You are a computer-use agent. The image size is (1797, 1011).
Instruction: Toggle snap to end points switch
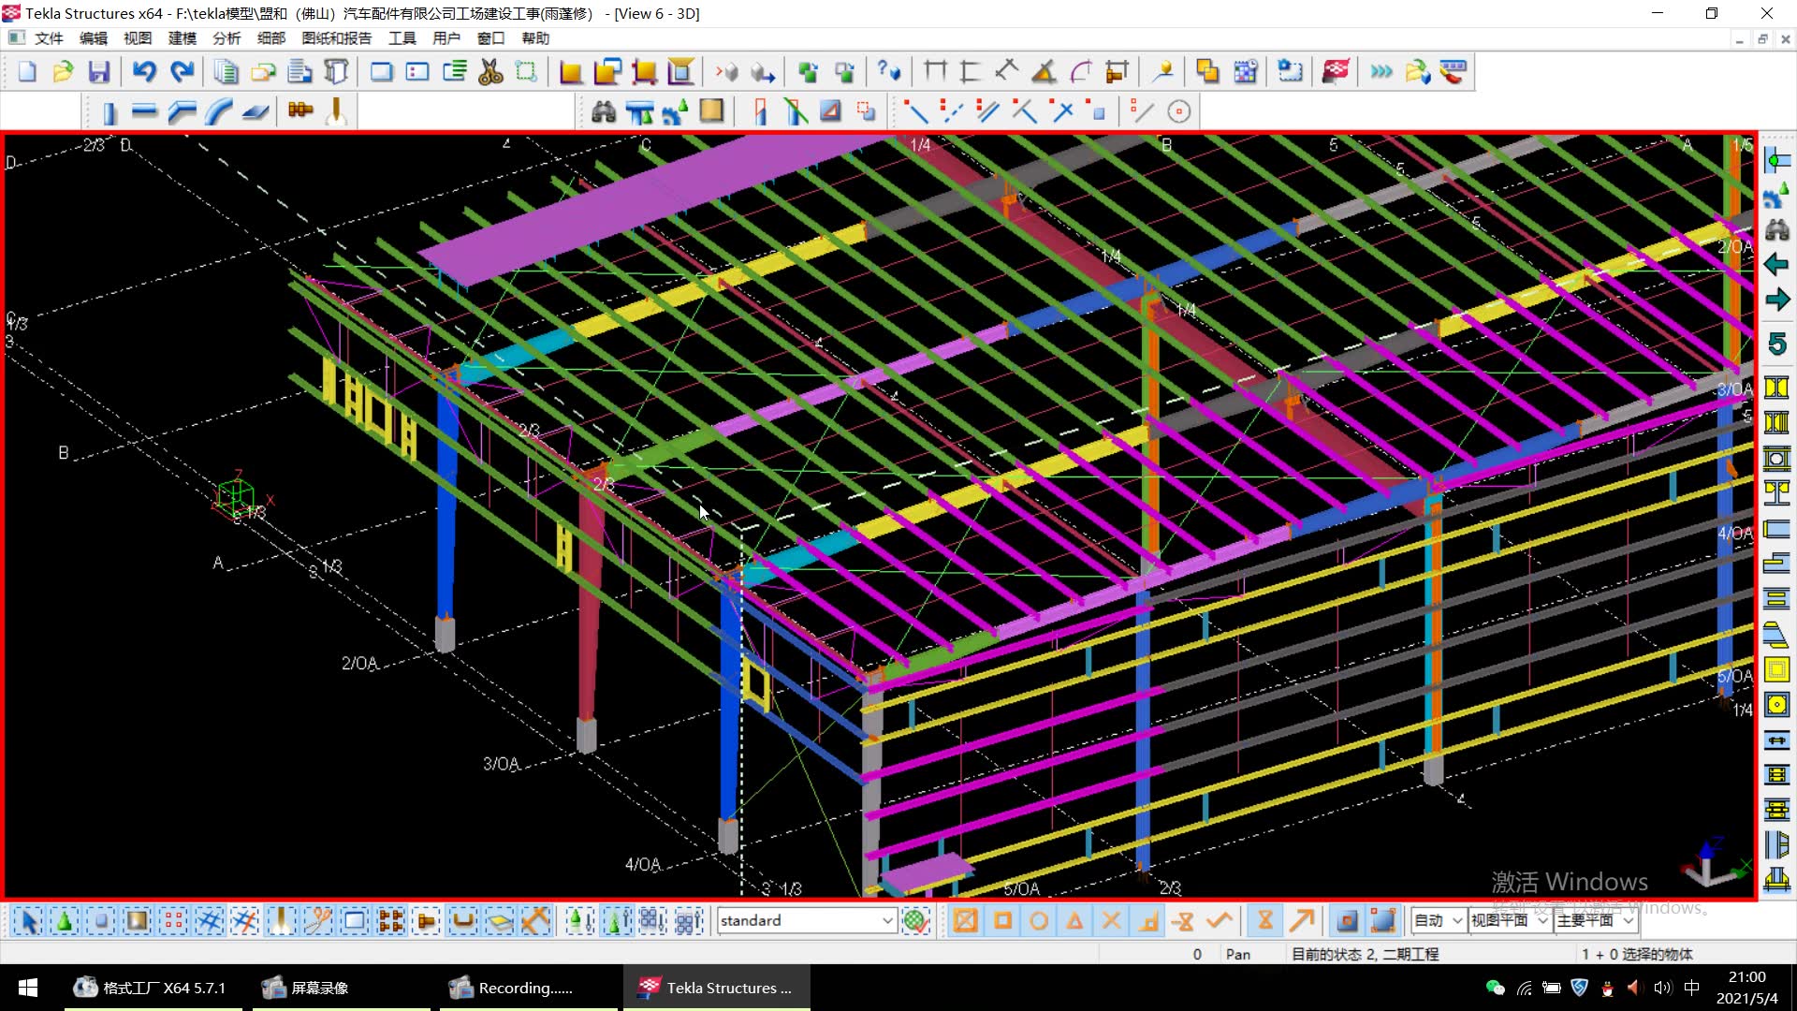1002,921
